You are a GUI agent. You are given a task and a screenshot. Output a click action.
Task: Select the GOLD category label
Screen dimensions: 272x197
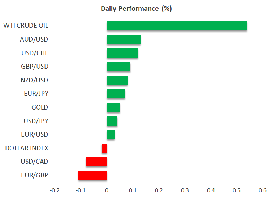point(40,107)
